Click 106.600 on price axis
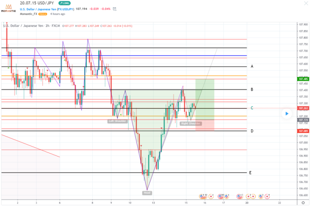 (303, 195)
